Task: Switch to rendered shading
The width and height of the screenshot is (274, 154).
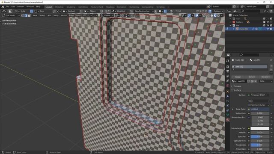Action: click(x=218, y=15)
